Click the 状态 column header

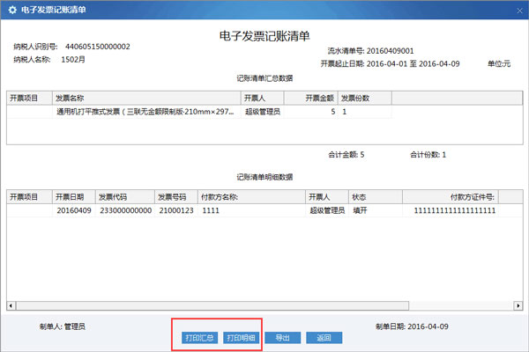click(367, 196)
